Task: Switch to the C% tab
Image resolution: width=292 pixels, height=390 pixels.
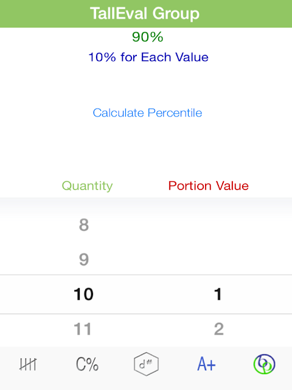Action: pos(87,364)
